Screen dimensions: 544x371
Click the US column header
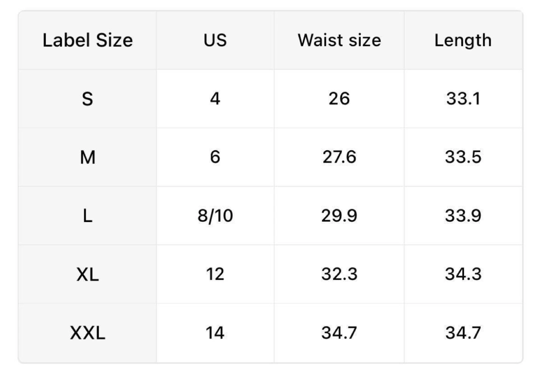215,40
